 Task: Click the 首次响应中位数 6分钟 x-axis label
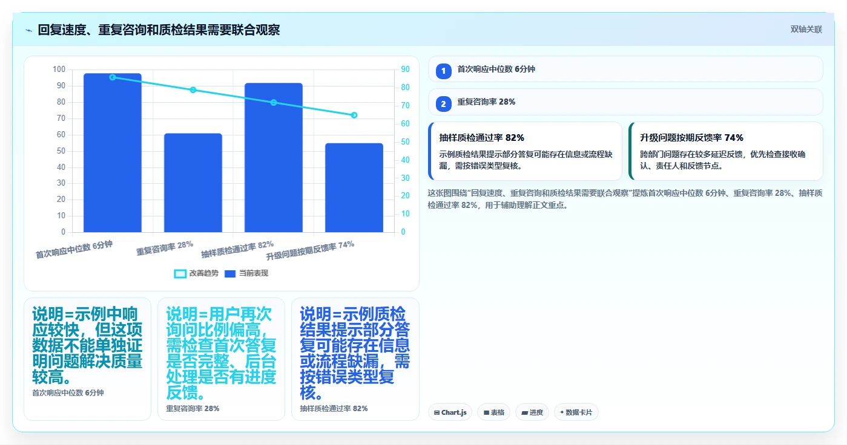tap(74, 250)
